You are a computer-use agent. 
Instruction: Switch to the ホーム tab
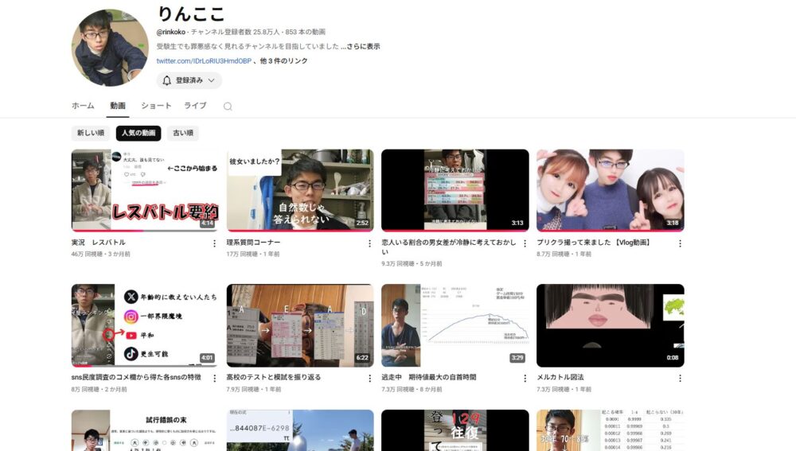83,106
